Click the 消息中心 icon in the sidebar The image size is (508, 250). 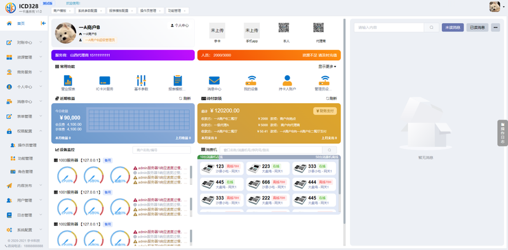[x=10, y=102]
